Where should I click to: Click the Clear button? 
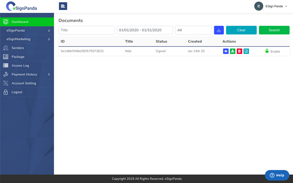(241, 30)
